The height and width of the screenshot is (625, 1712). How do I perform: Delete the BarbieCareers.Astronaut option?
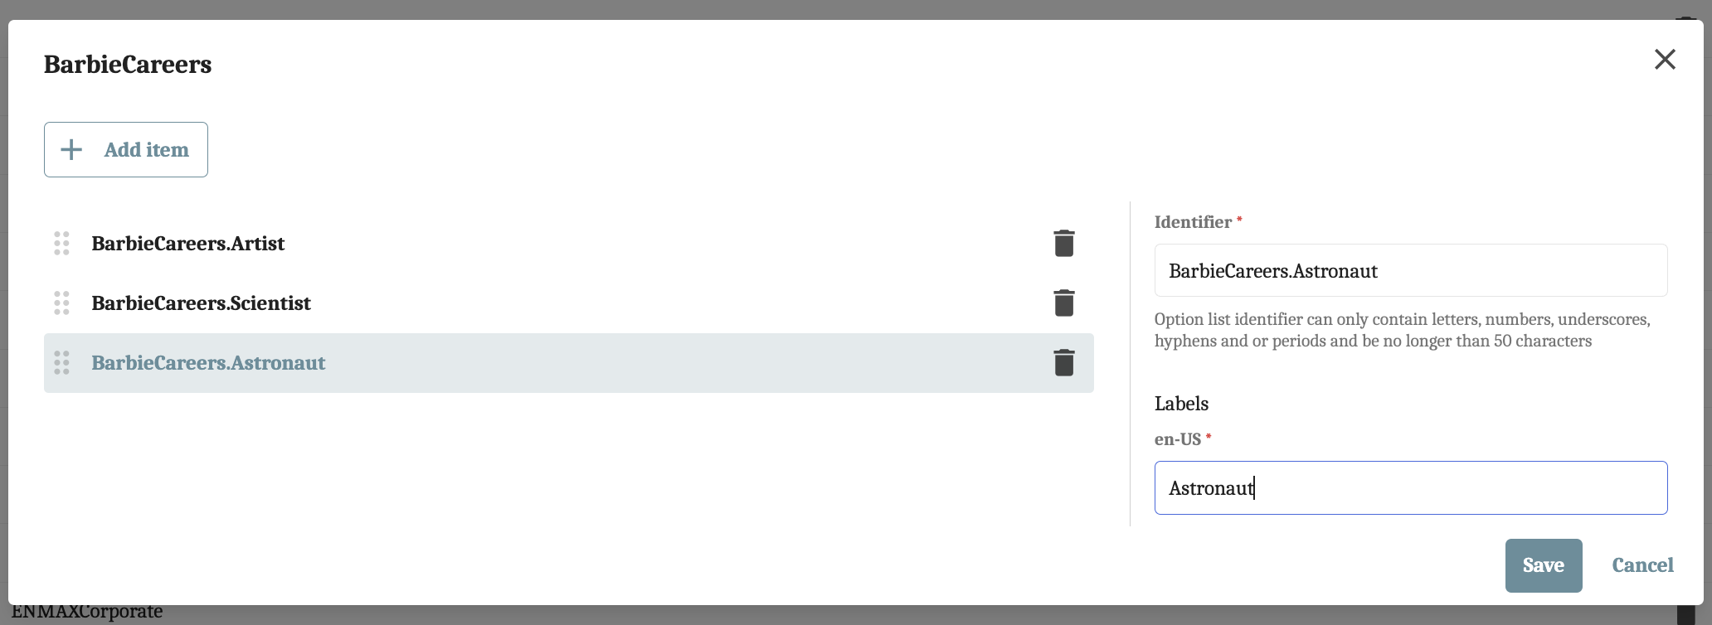pyautogui.click(x=1064, y=362)
